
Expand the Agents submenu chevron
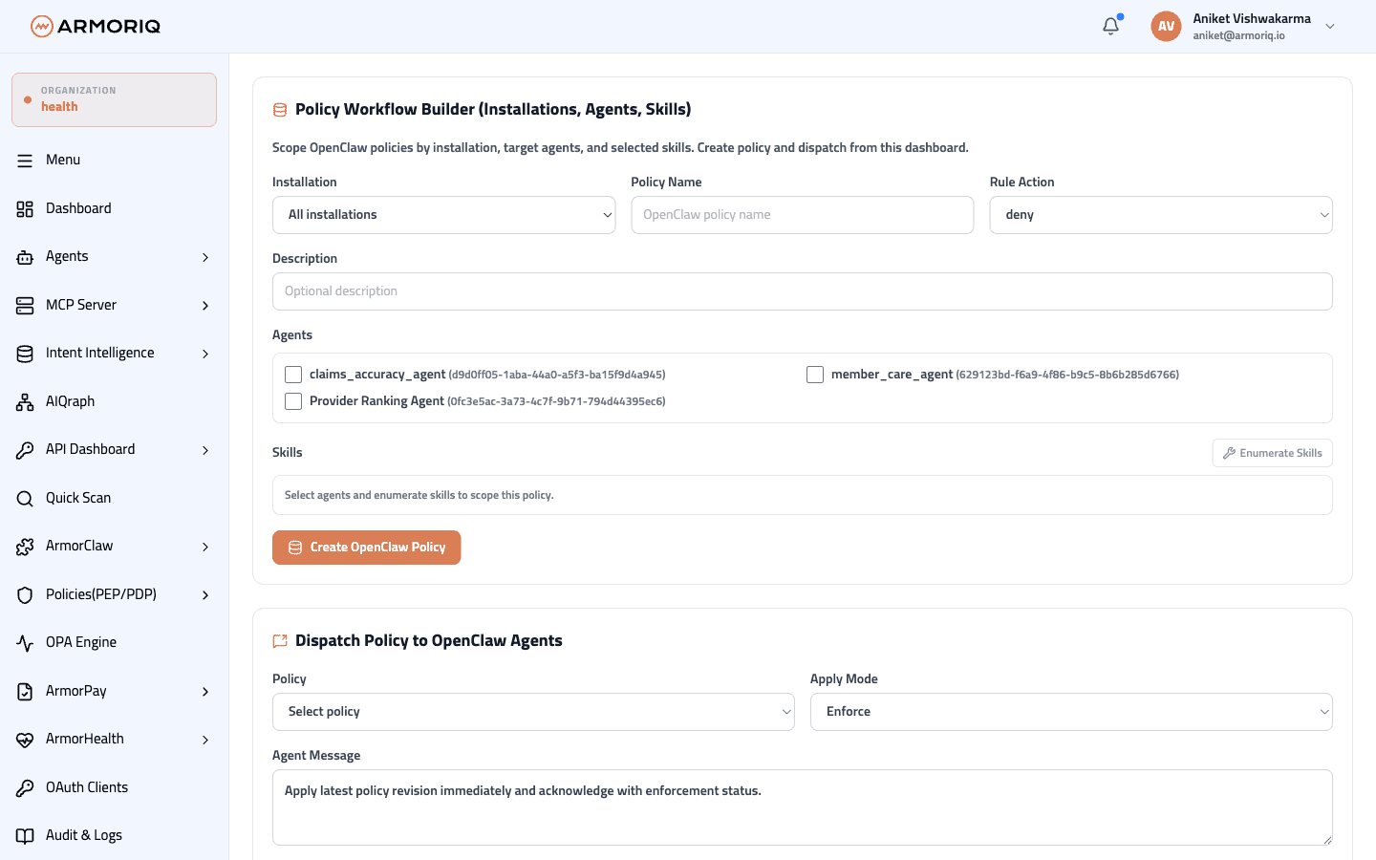pyautogui.click(x=205, y=257)
